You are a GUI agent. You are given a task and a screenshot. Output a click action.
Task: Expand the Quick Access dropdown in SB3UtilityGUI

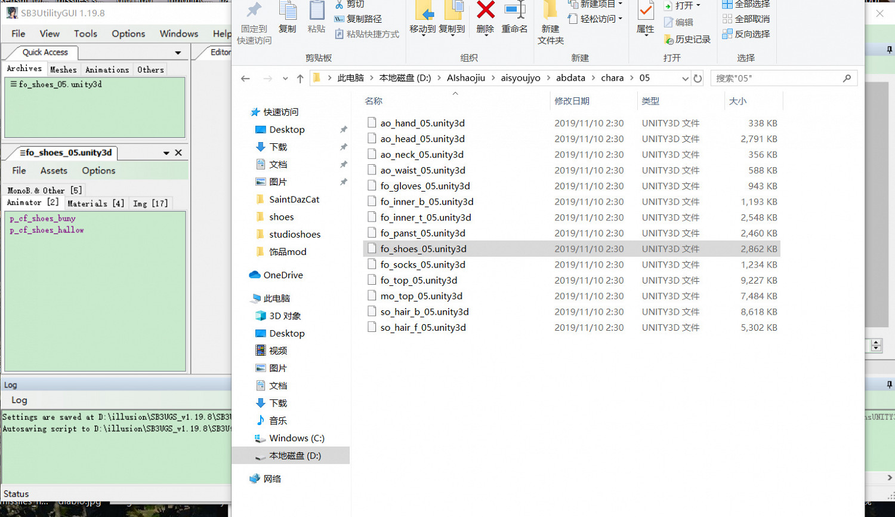178,53
